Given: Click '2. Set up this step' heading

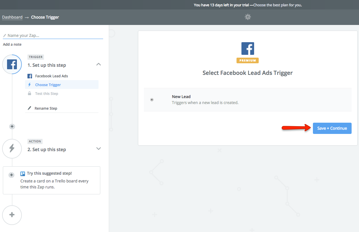Looking at the screenshot, I should [x=47, y=149].
